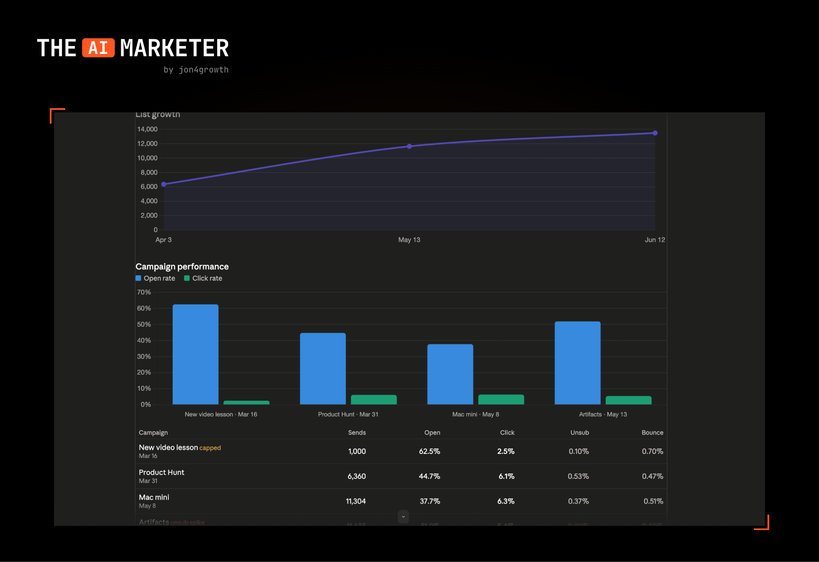Viewport: 819px width, 562px height.
Task: Click the 'capped' tag next to New video lesson
Action: tap(210, 448)
